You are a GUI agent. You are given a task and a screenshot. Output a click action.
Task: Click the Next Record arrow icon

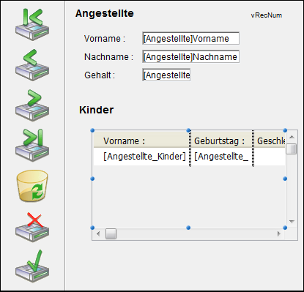click(32, 105)
